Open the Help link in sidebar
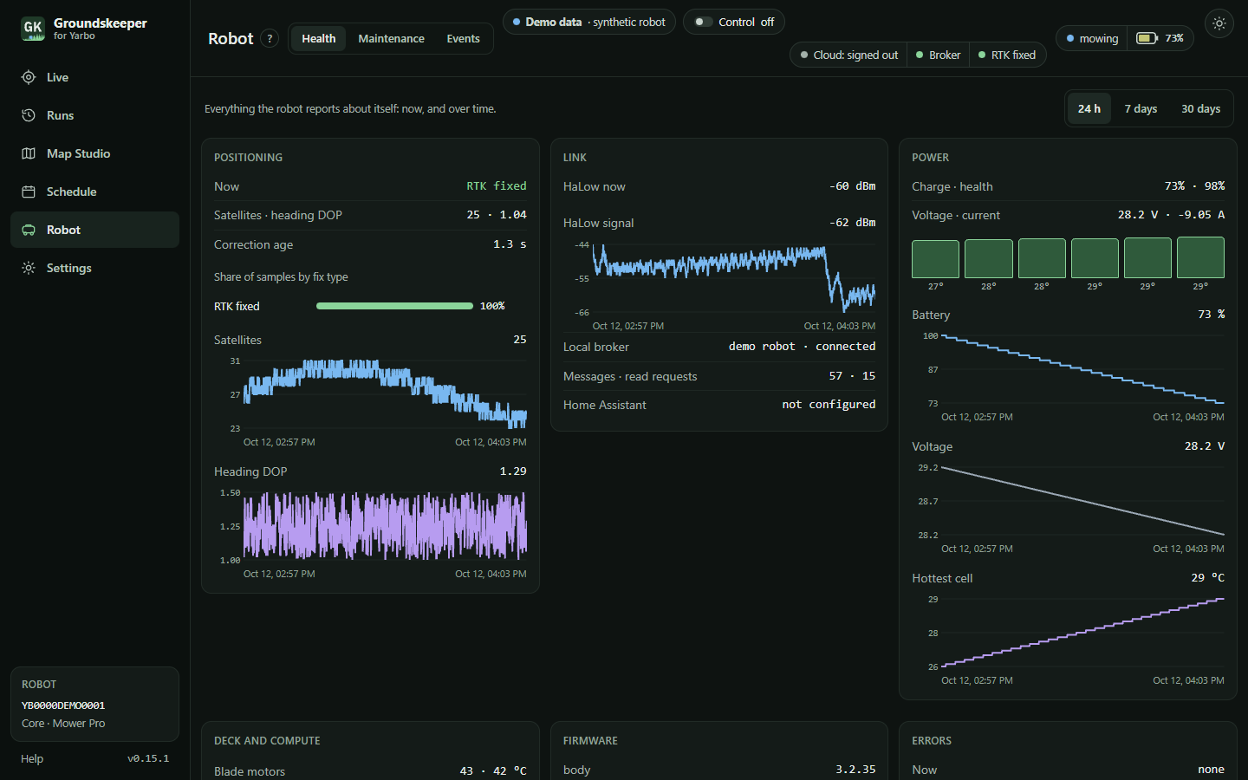The height and width of the screenshot is (780, 1248). click(32, 758)
